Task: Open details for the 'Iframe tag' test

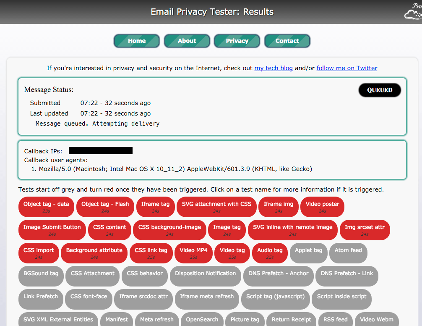Action: pyautogui.click(x=155, y=207)
